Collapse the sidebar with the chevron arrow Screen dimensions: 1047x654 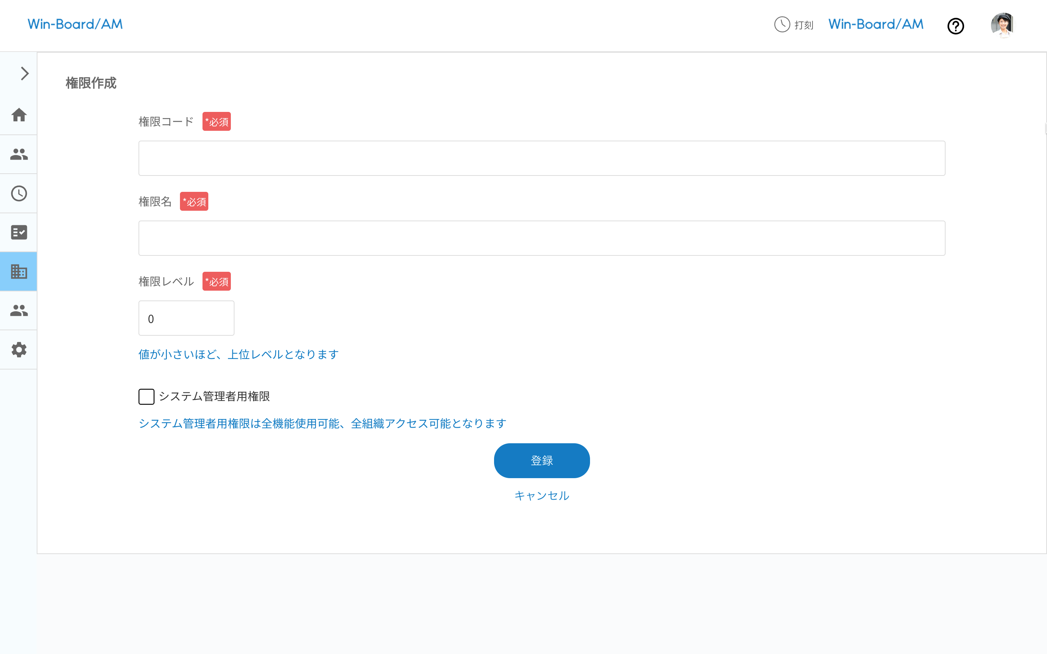coord(24,73)
